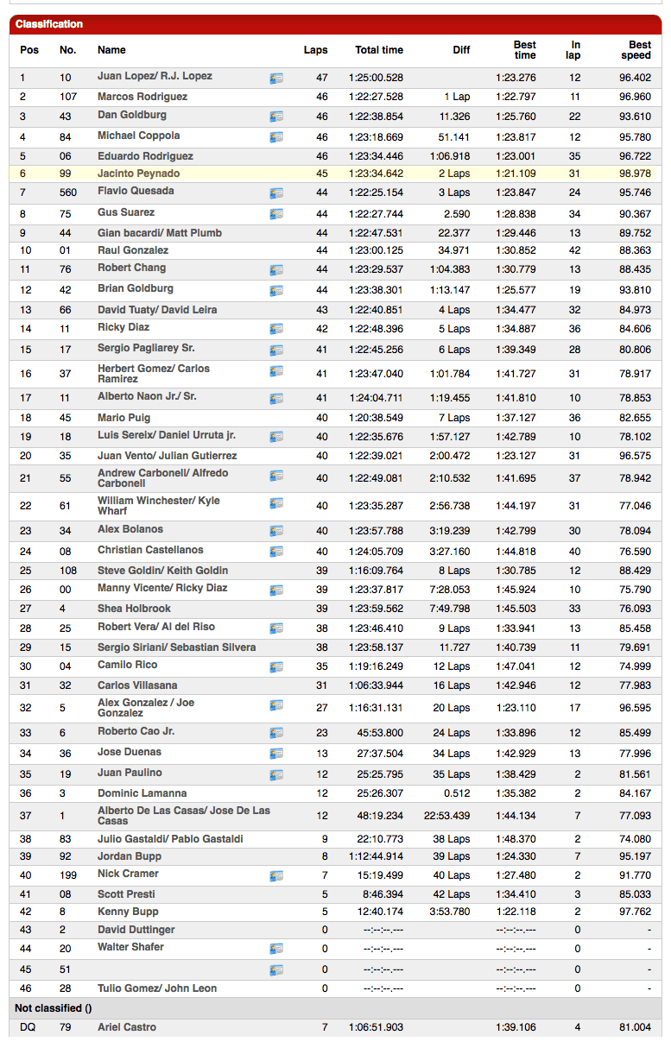This screenshot has width=671, height=1048.
Task: Click Walter Shafer's profile card icon
Action: 276,950
